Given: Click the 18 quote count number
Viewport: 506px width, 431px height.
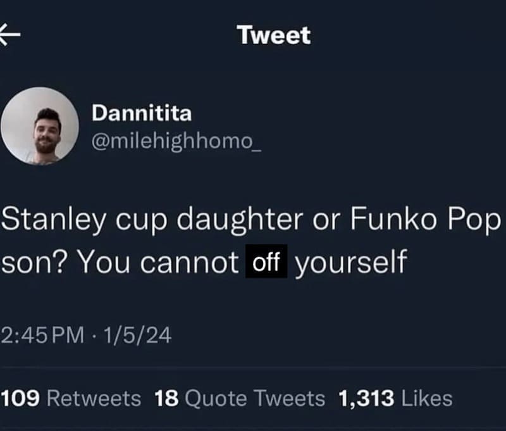Looking at the screenshot, I should pos(166,399).
